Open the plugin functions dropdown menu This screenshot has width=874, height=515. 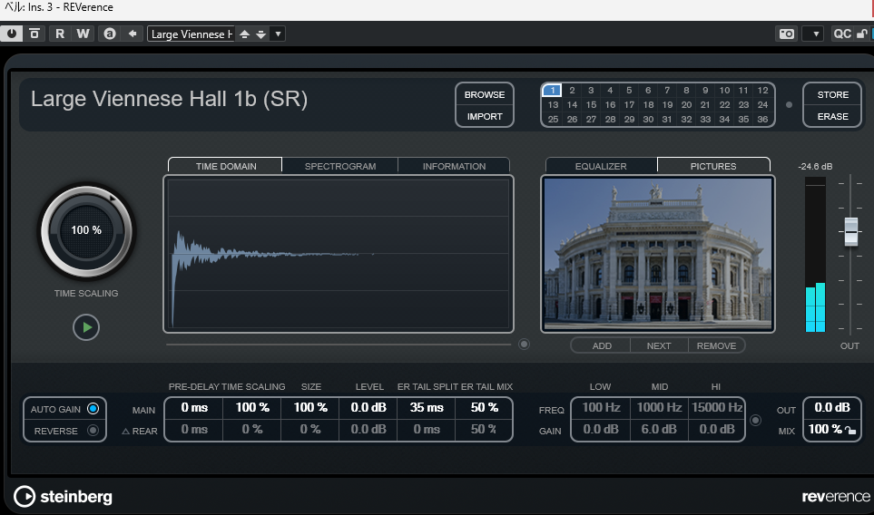[x=813, y=34]
